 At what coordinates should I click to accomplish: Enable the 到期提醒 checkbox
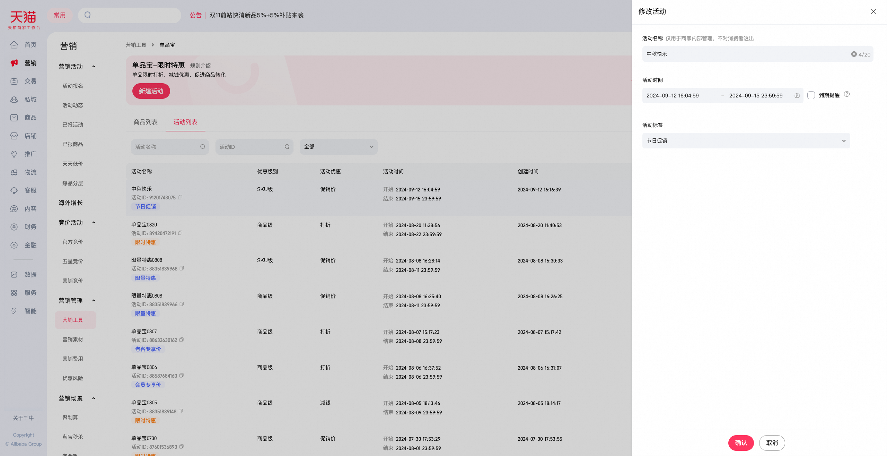(811, 95)
